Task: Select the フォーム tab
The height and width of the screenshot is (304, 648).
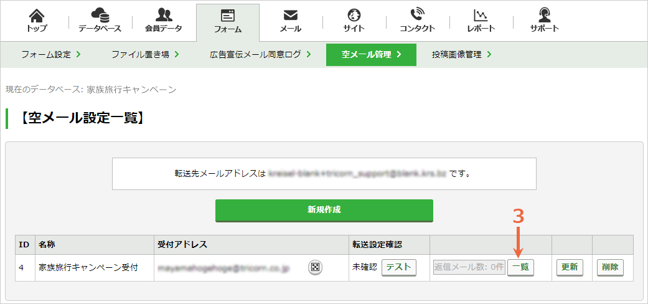Action: (x=228, y=22)
